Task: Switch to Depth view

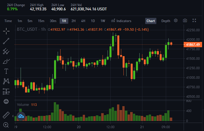Action: [x=166, y=21]
